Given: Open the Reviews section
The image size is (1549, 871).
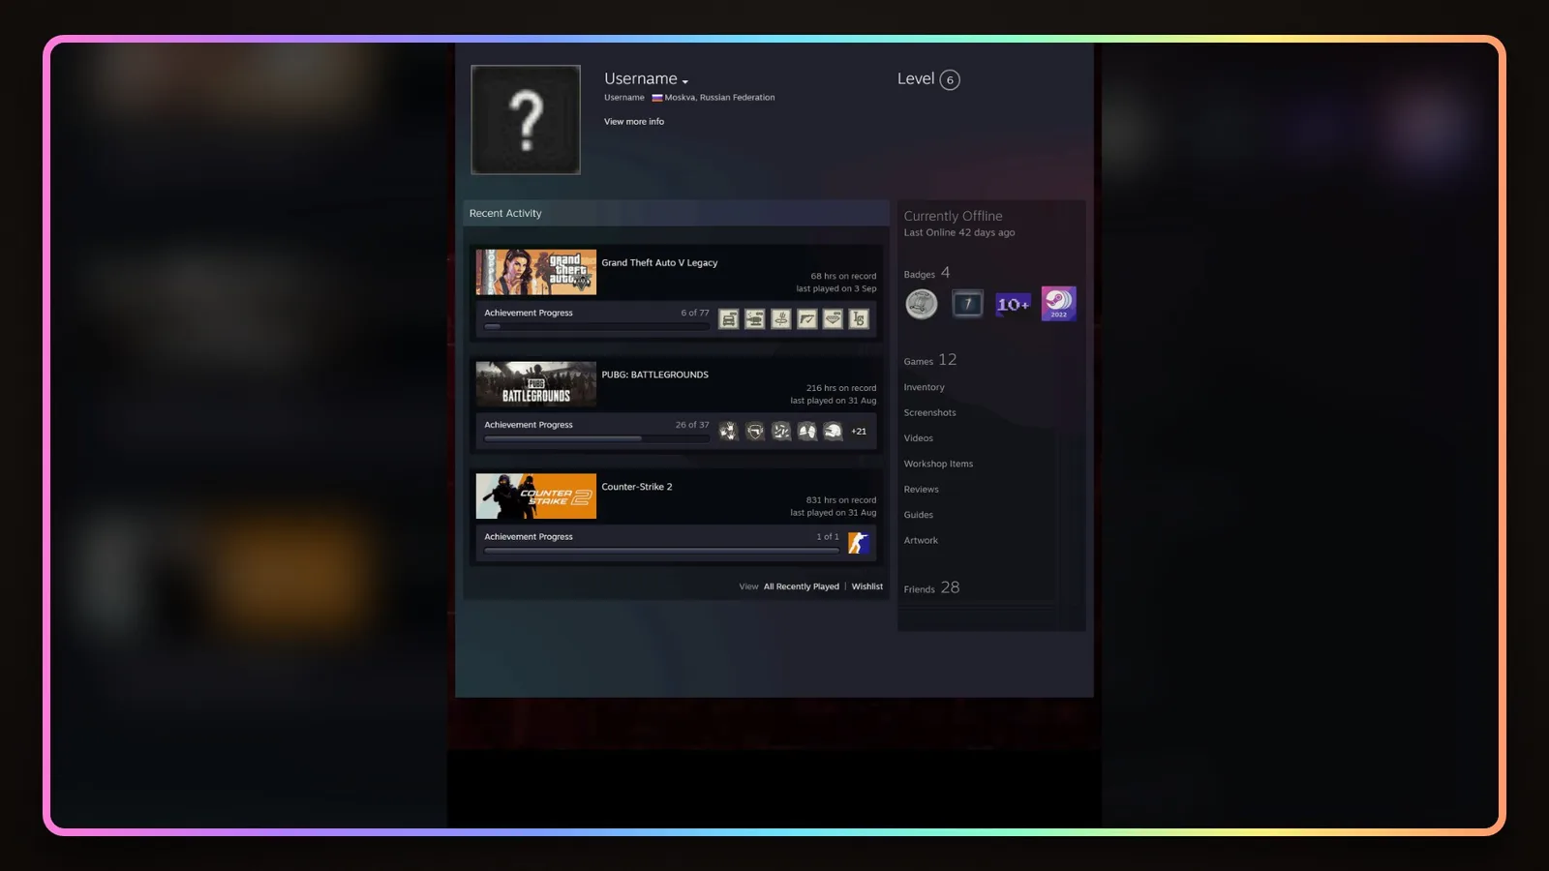Looking at the screenshot, I should [x=922, y=490].
